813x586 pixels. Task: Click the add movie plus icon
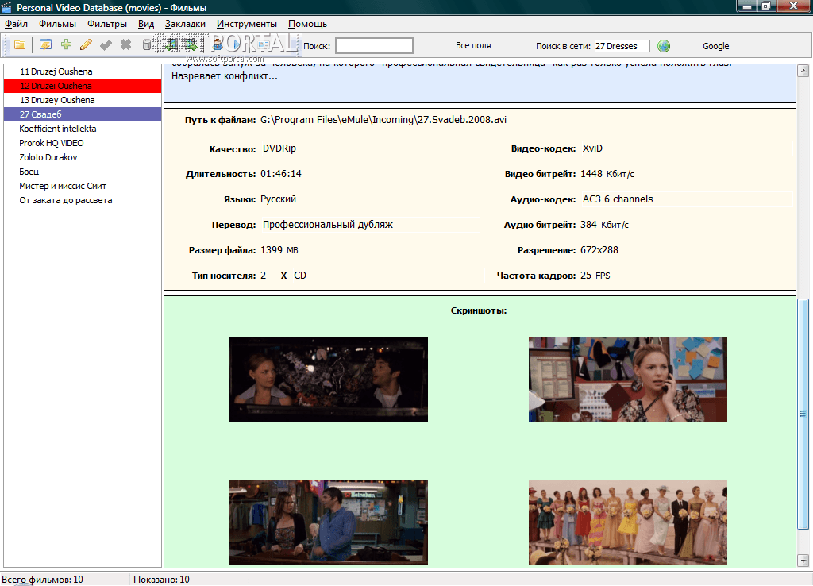[x=66, y=45]
